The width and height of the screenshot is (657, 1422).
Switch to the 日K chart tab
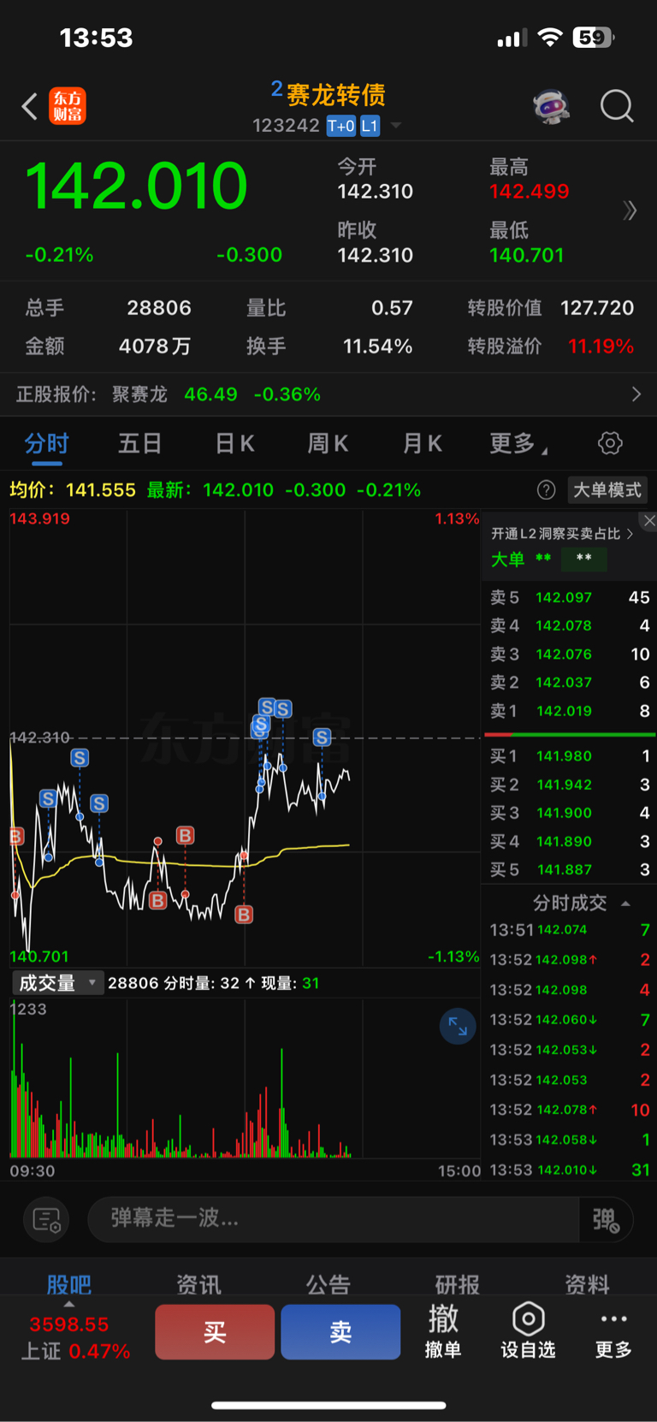coord(234,443)
